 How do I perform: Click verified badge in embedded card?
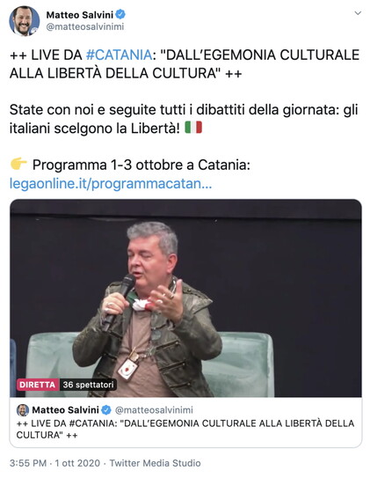coord(106,410)
